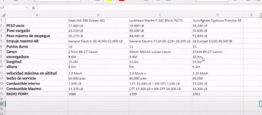The height and width of the screenshot is (115, 262).
Task: Open the Name Box dropdown arrow
Action: point(27,8)
